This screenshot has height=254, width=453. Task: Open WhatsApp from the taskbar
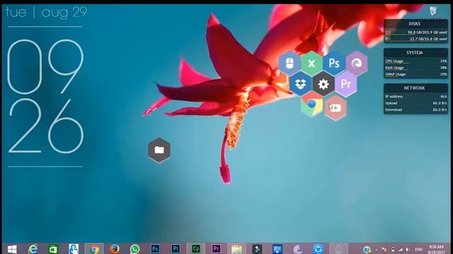134,249
